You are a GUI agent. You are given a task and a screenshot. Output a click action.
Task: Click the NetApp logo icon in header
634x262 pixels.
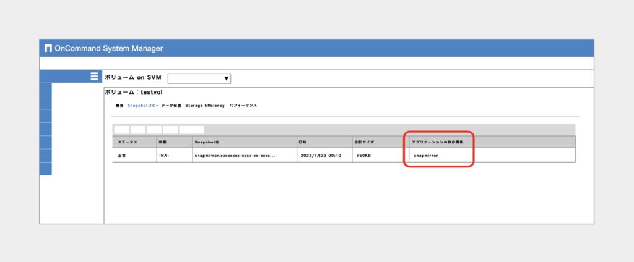(x=48, y=48)
